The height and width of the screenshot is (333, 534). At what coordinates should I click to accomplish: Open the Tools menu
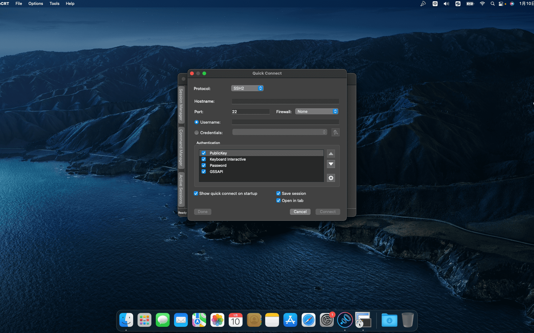[54, 3]
